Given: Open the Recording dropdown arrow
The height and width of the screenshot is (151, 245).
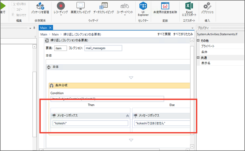Looking at the screenshot, I should [61, 15].
